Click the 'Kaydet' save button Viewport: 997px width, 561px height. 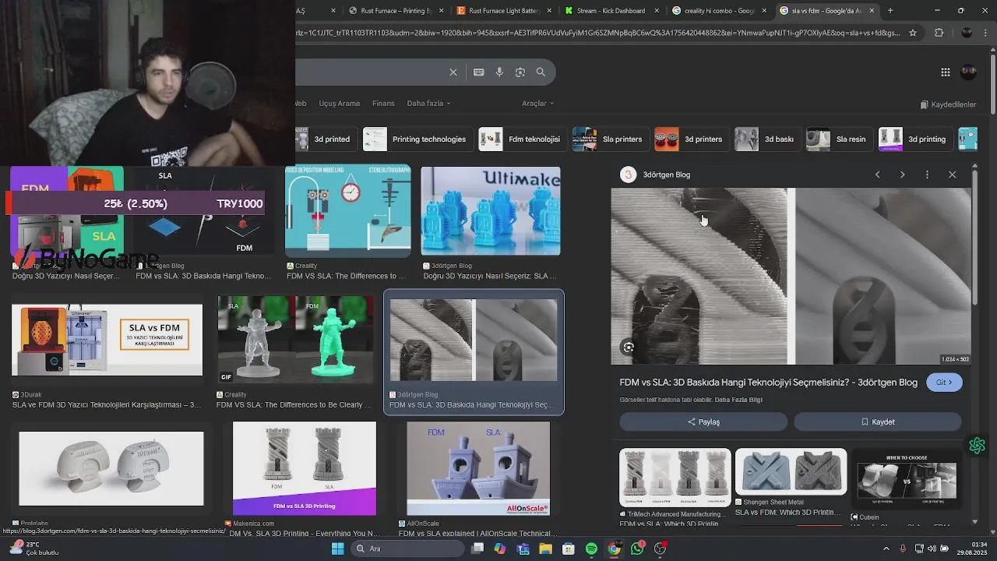[878, 422]
